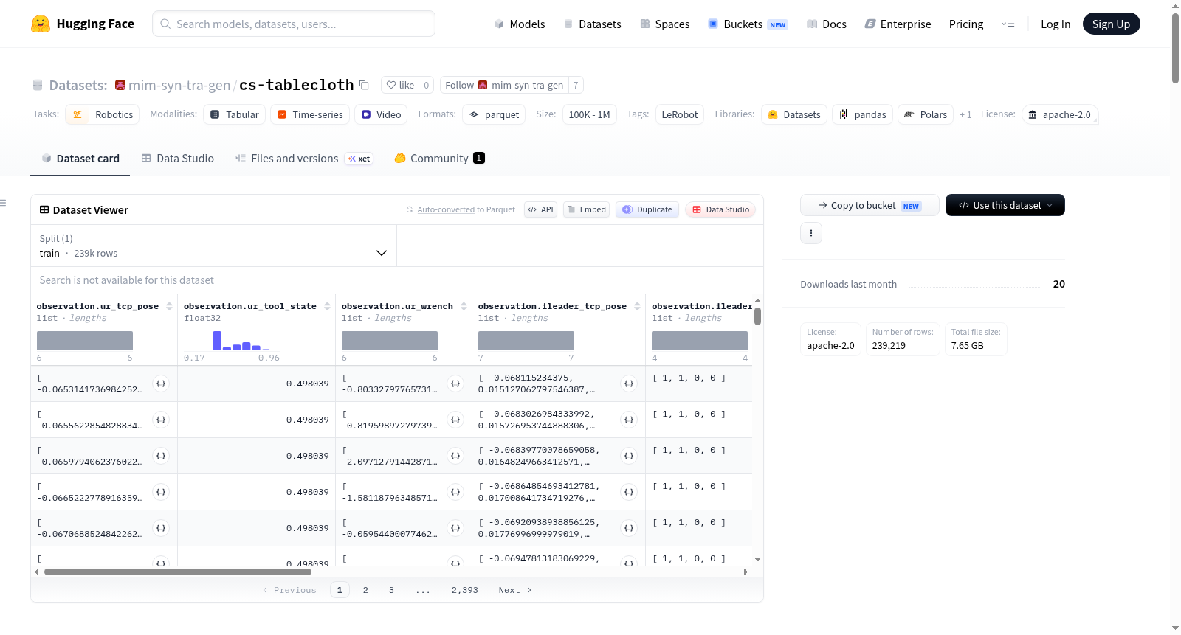Expand ur_wrench cell starting -0.81959897279739
1181x635 pixels.
[x=455, y=420]
